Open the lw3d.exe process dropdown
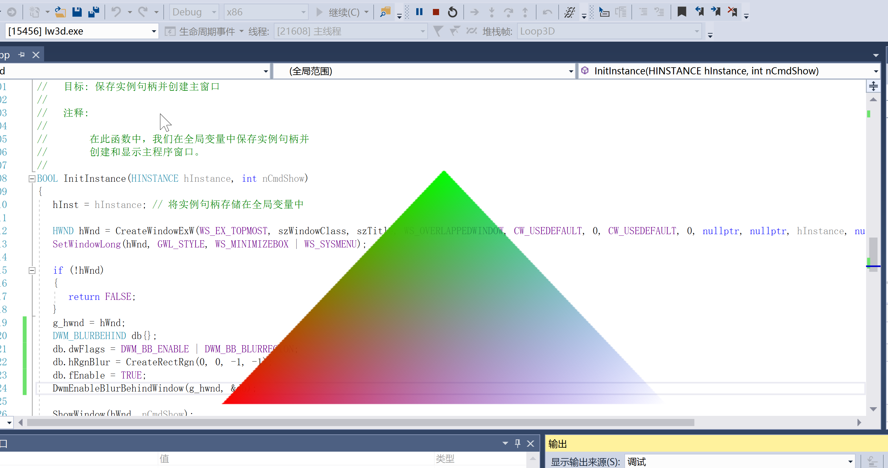This screenshot has width=888, height=468. pyautogui.click(x=154, y=31)
